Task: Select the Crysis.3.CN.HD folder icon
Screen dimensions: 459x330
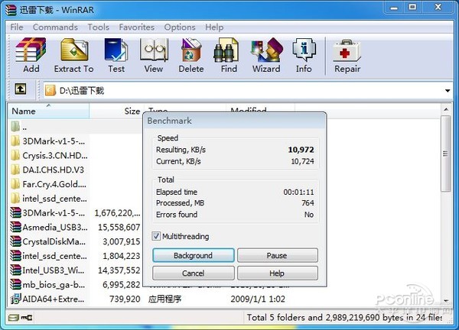Action: tap(15, 156)
